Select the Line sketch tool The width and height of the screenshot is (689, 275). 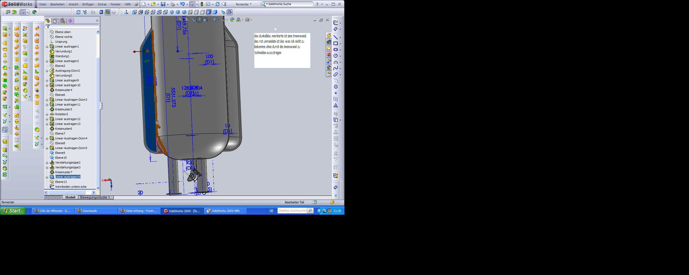(x=336, y=37)
